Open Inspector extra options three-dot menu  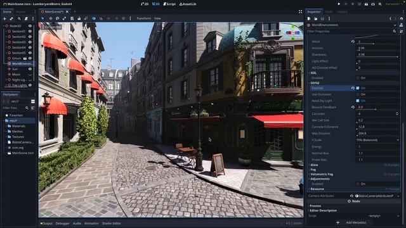click(329, 18)
